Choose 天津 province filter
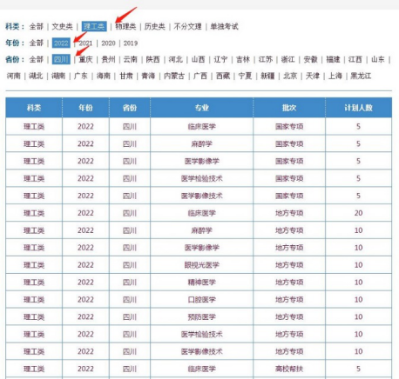This screenshot has width=399, height=379. (313, 76)
